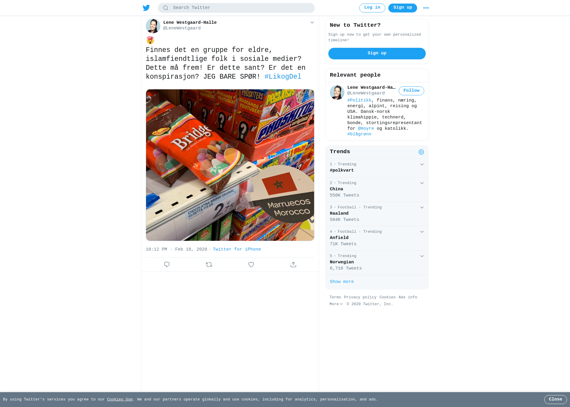The height and width of the screenshot is (407, 570).
Task: Expand options for Haaland trend
Action: pyautogui.click(x=422, y=208)
